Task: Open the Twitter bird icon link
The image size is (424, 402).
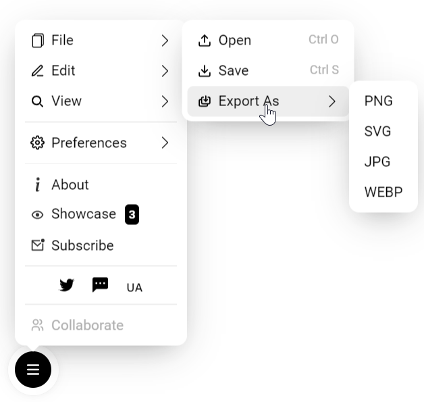Action: coord(67,285)
